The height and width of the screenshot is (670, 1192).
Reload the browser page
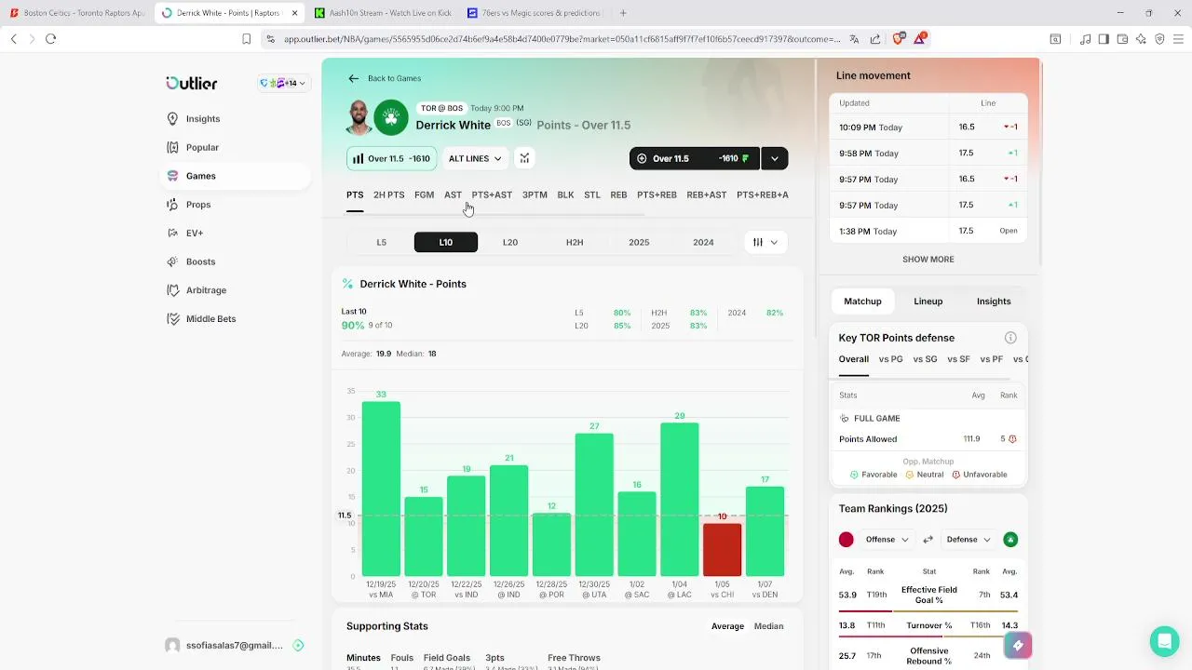pos(50,38)
